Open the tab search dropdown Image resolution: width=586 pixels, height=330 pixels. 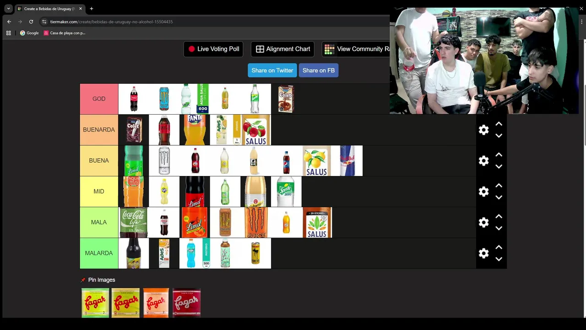(x=8, y=9)
